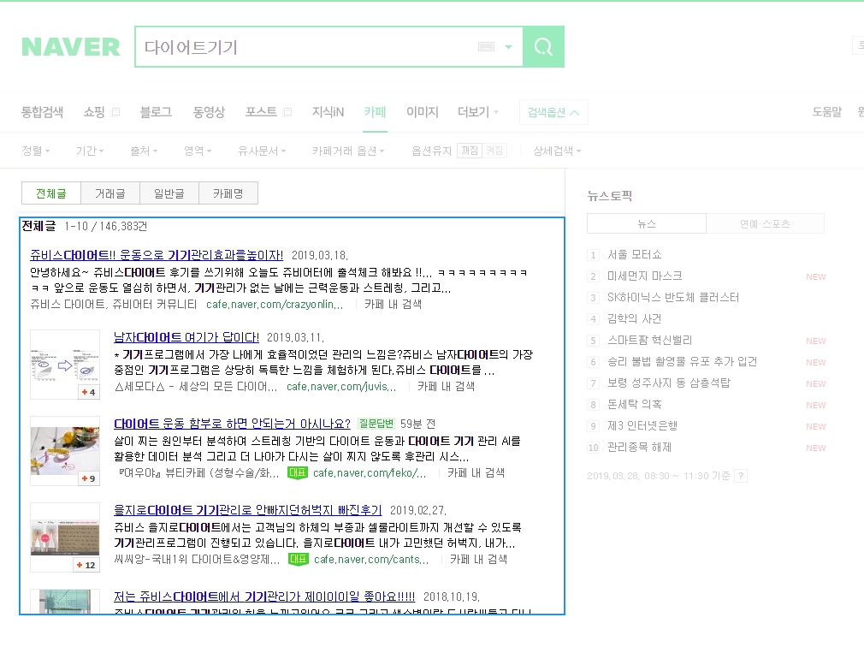Expand the 상세검색 dropdown

coord(557,151)
